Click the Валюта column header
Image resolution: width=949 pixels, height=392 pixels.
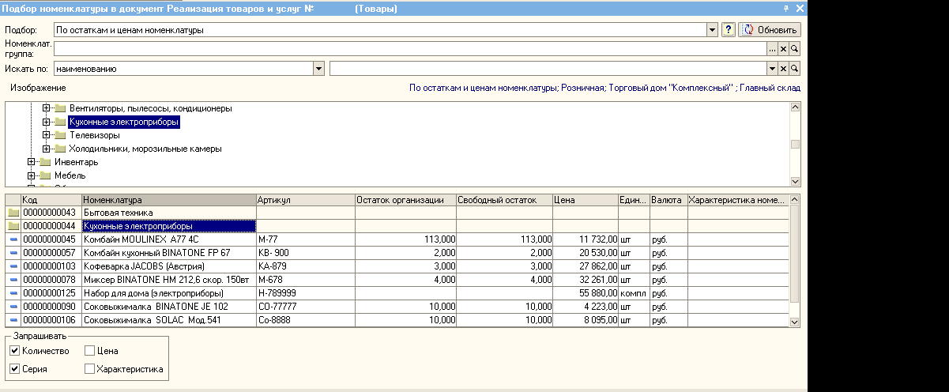(x=668, y=200)
